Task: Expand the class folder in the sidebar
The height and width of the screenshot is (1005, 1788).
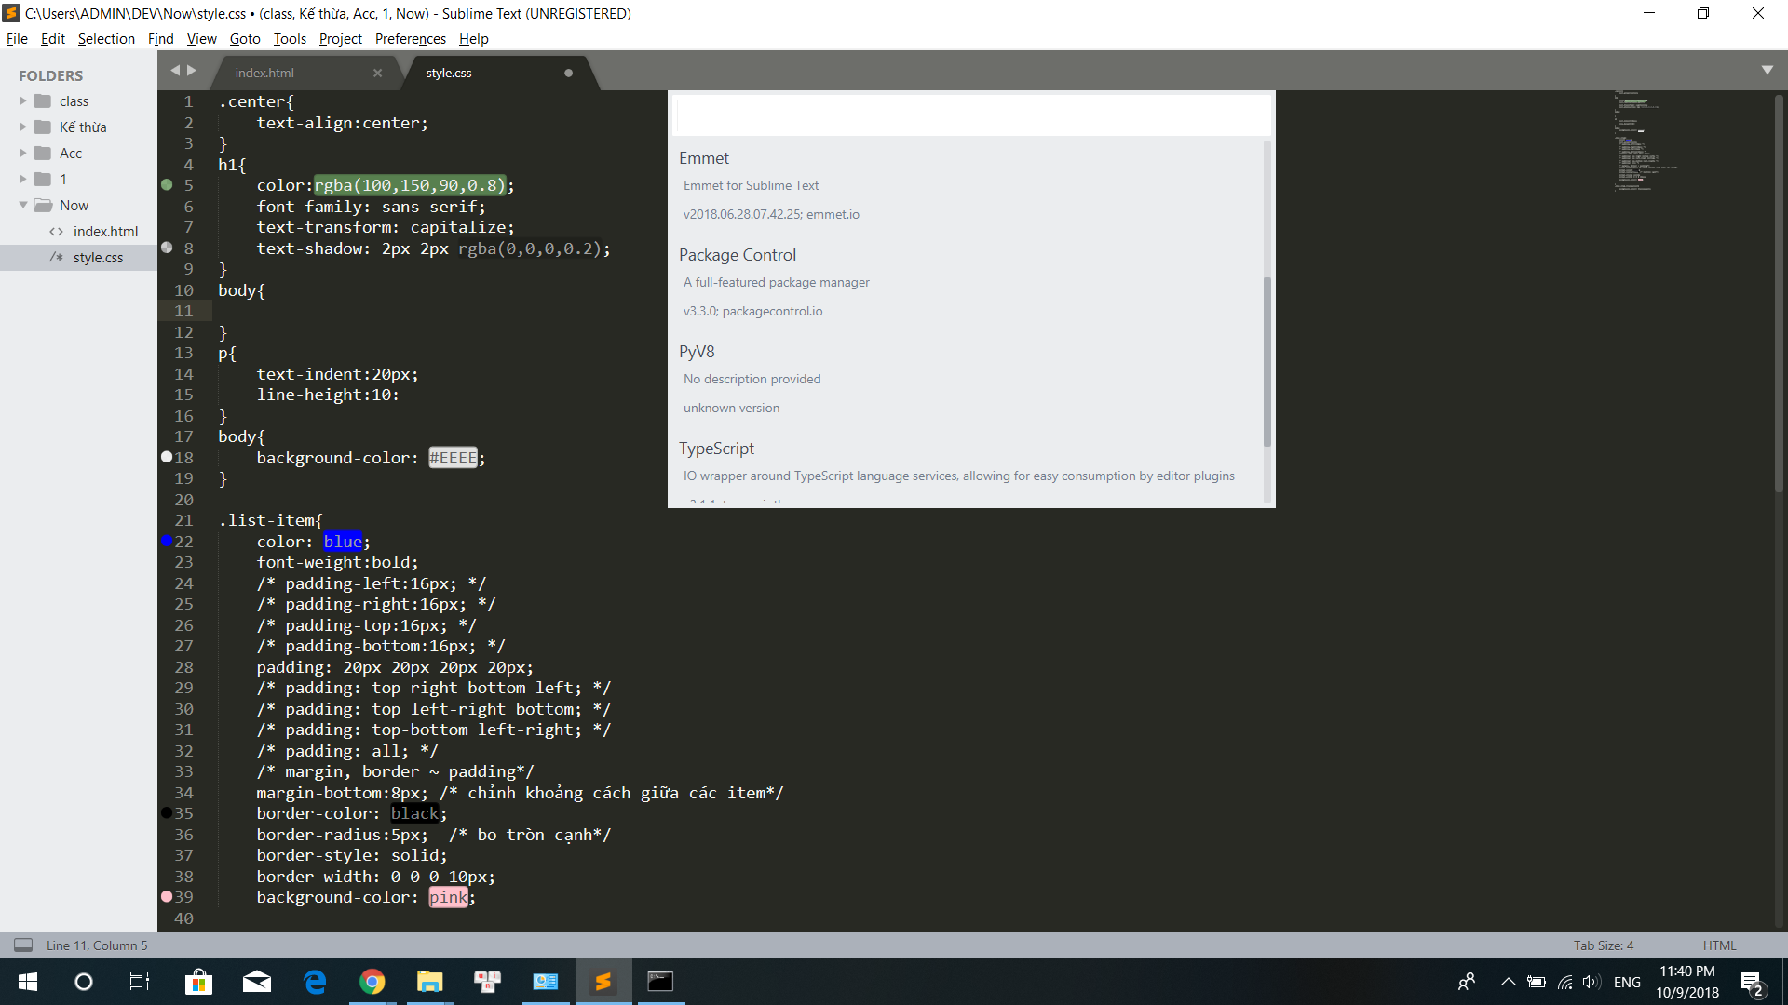Action: (22, 100)
